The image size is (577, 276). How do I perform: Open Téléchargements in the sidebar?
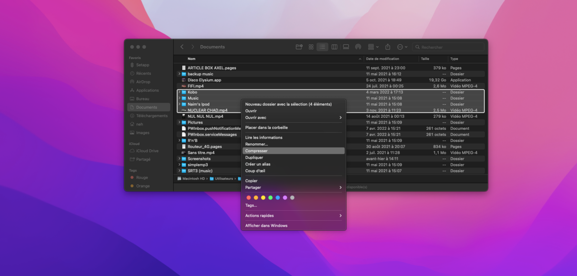coord(149,116)
